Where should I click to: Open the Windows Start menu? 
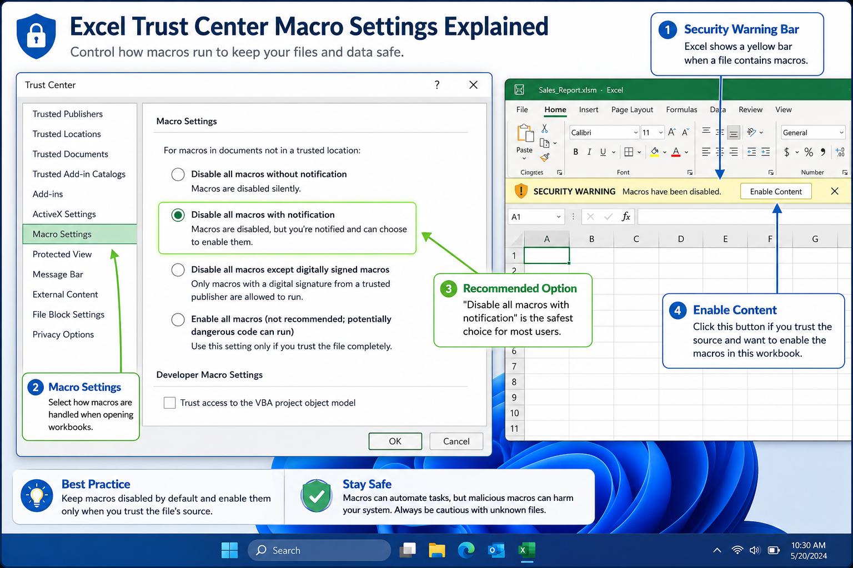pos(229,550)
